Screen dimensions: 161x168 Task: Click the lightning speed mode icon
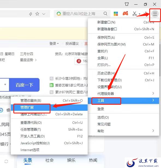31,14
